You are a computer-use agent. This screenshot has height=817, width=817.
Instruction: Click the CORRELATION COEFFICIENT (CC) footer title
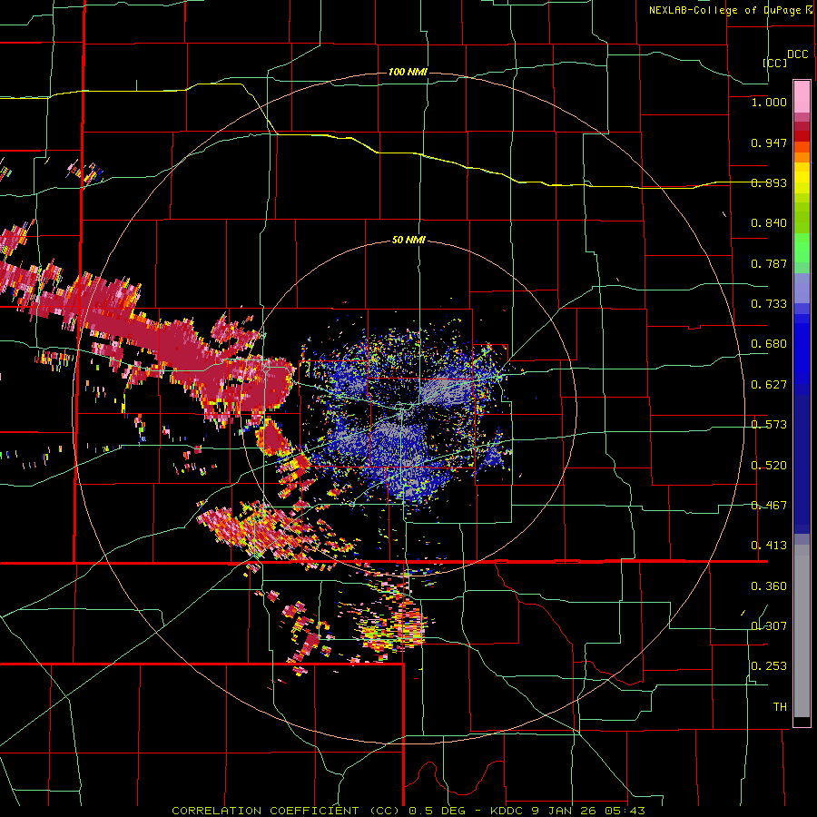click(286, 811)
